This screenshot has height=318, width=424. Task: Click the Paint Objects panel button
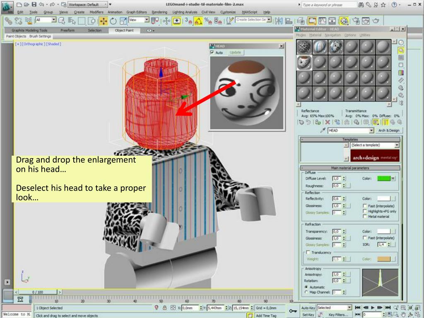(16, 36)
